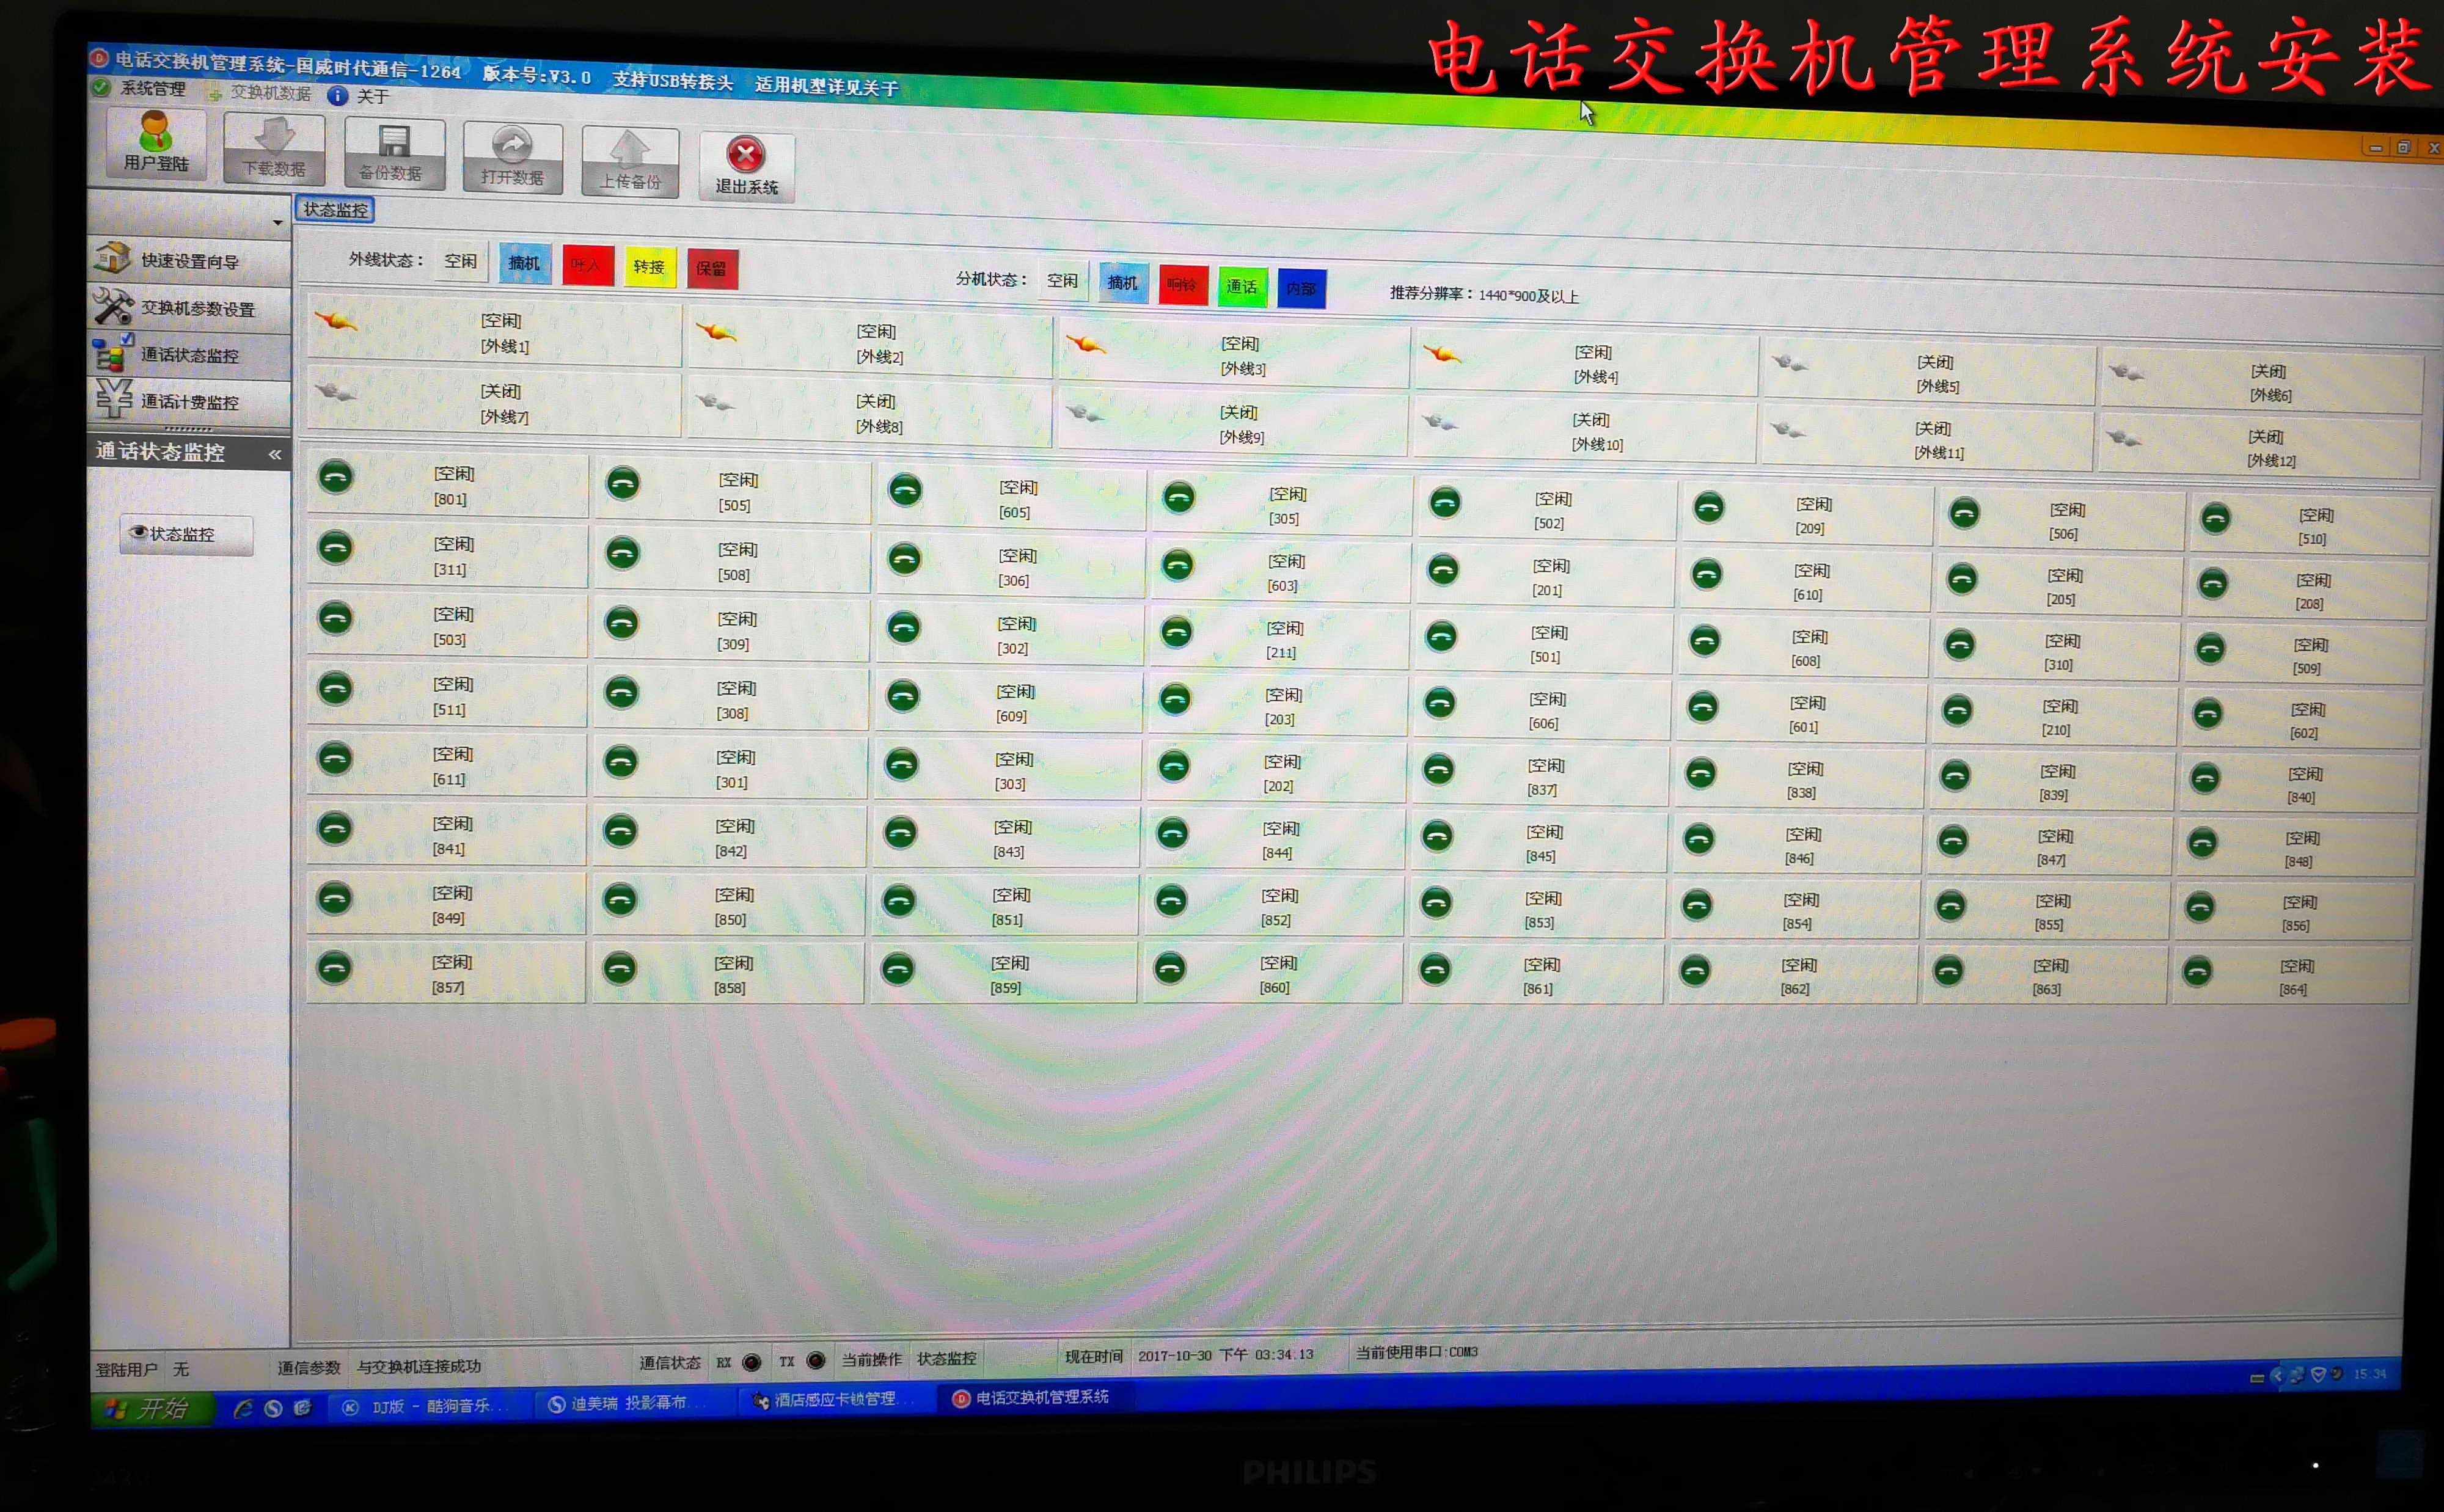
Task: Open 交换机参数设置 switch parameter settings
Action: tap(189, 307)
